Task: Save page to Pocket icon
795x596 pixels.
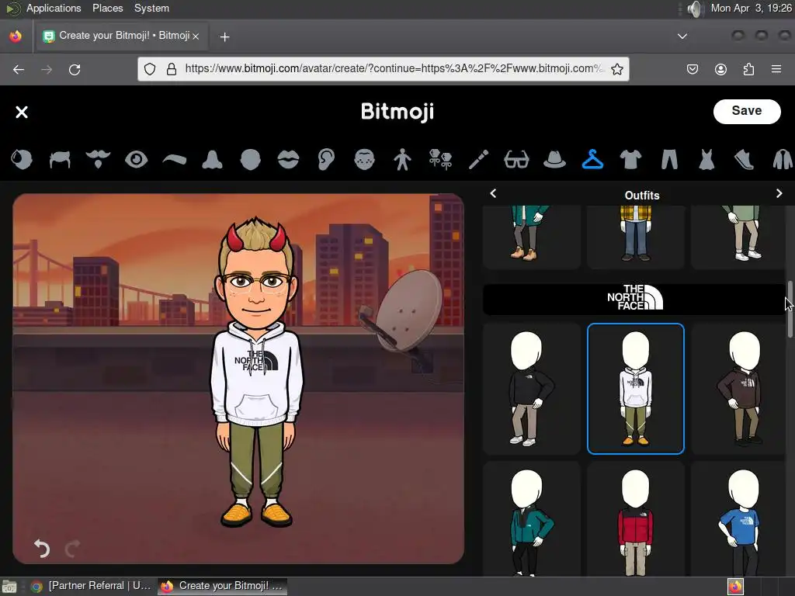Action: point(692,69)
